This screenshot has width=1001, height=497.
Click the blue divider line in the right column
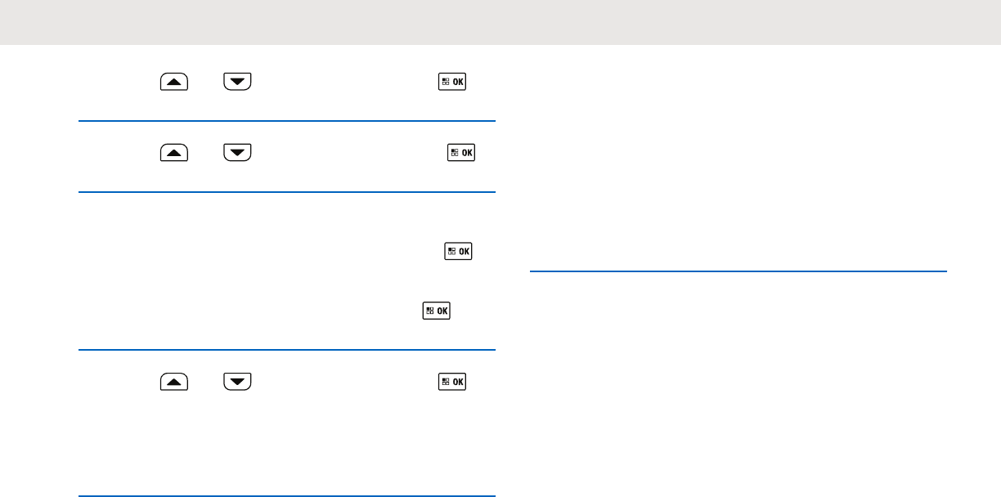click(738, 271)
